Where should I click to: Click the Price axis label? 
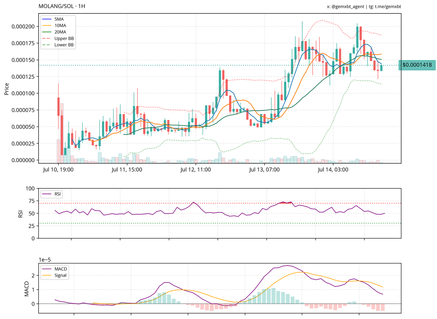[x=7, y=88]
